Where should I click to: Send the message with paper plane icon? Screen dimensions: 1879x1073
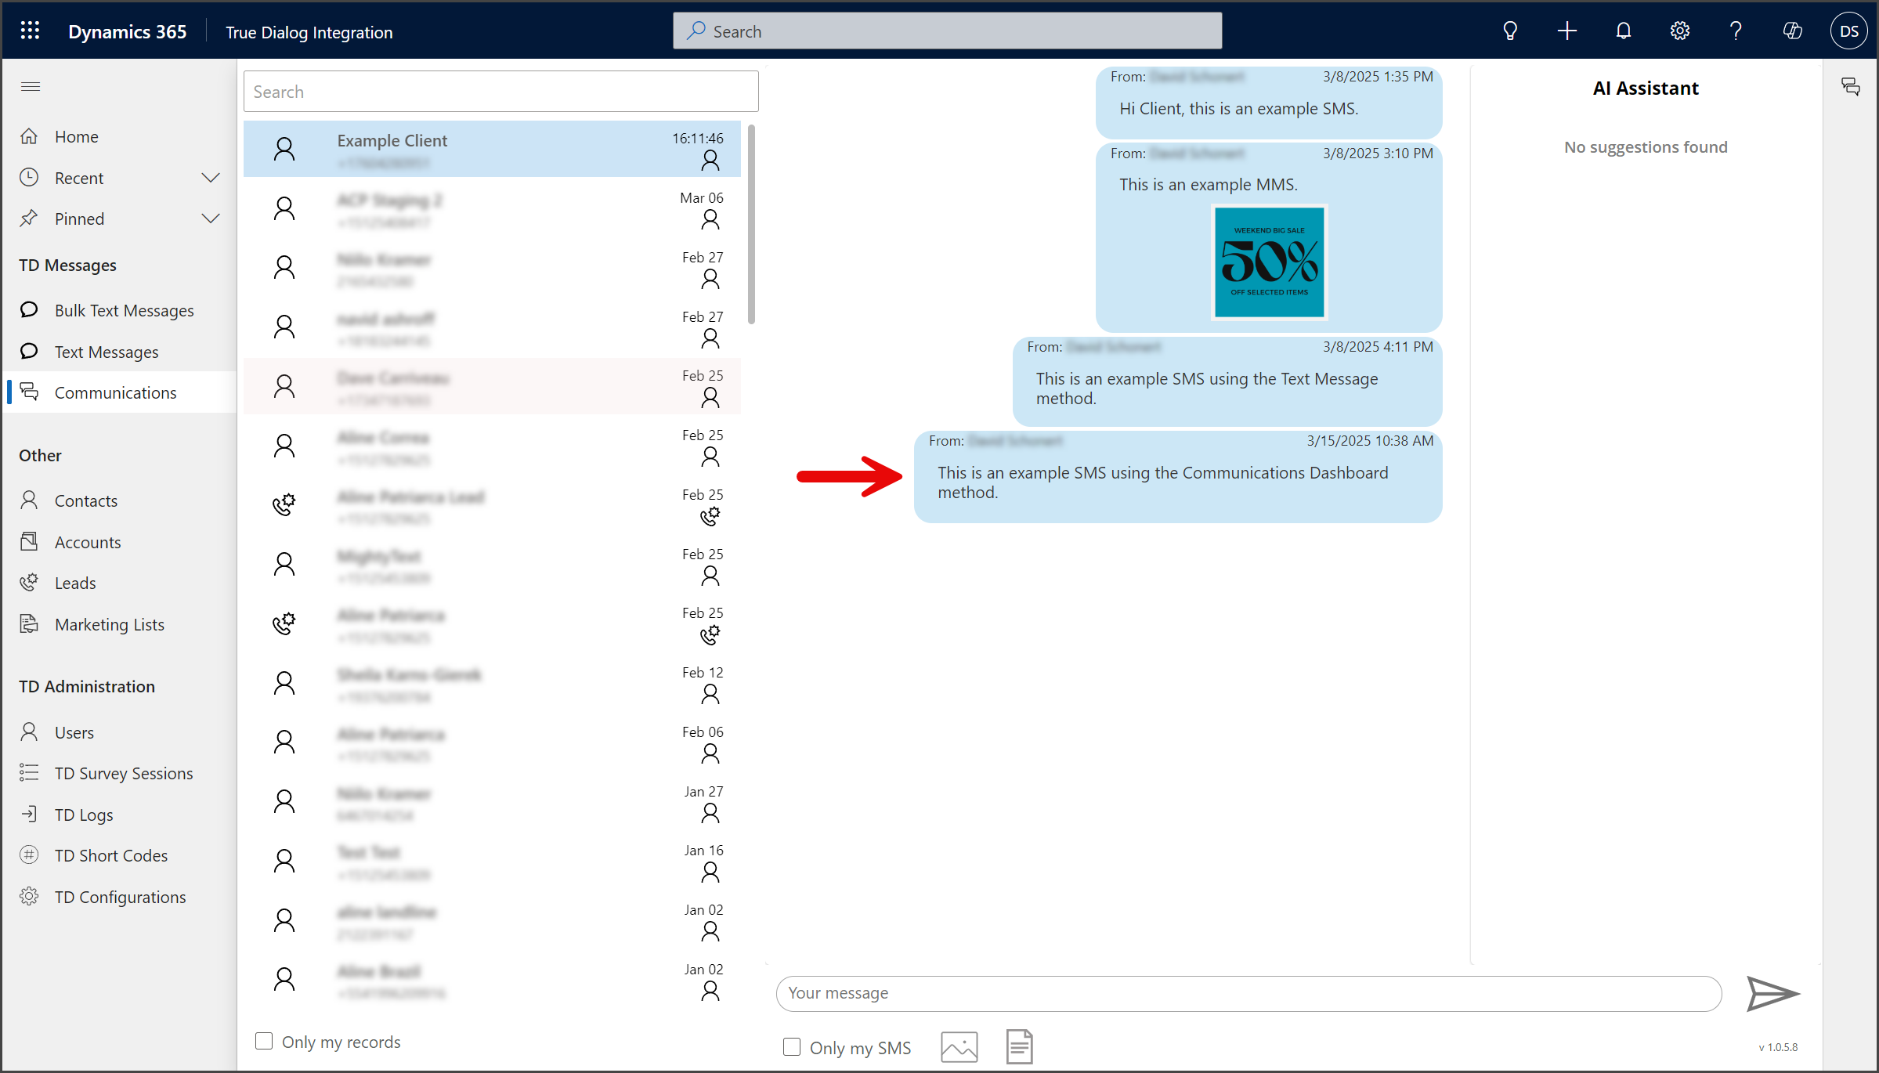point(1772,994)
